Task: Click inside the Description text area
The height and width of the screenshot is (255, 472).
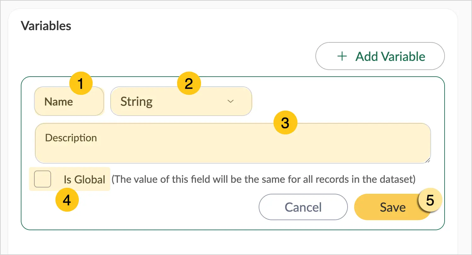Action: pos(233,143)
